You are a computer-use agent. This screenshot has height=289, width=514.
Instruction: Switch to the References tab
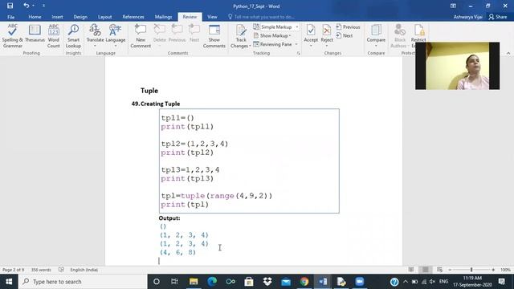coord(133,17)
